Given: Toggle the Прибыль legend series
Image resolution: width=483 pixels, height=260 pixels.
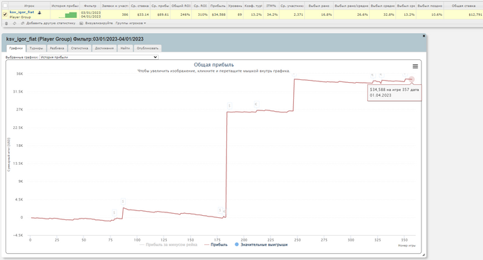Looking at the screenshot, I should (x=215, y=245).
